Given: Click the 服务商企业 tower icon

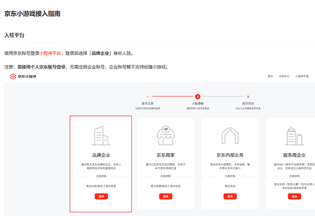Looking at the screenshot, I should click(294, 136).
